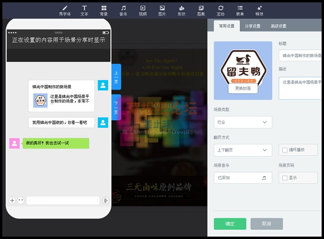Open the 视频 video tool
Screen dimensions: 324x239
pos(143,11)
